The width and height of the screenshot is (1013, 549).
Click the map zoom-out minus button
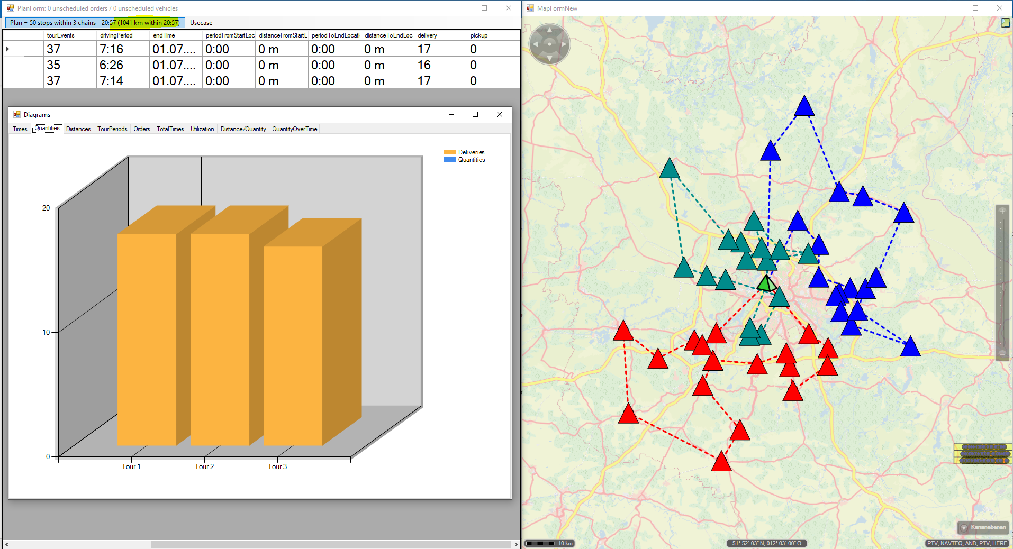(1002, 353)
